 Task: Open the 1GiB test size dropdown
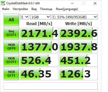pos(41,17)
